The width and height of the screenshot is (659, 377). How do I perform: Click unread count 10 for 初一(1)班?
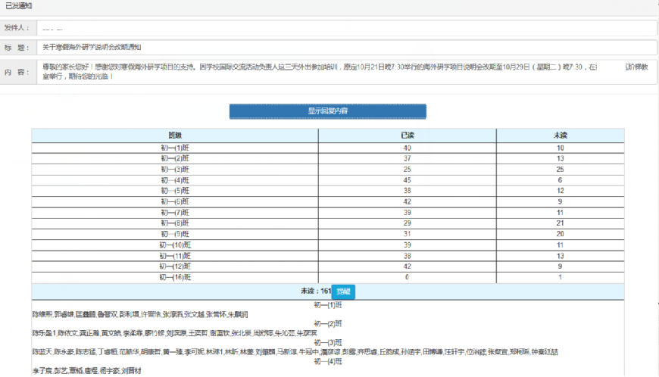pyautogui.click(x=561, y=148)
